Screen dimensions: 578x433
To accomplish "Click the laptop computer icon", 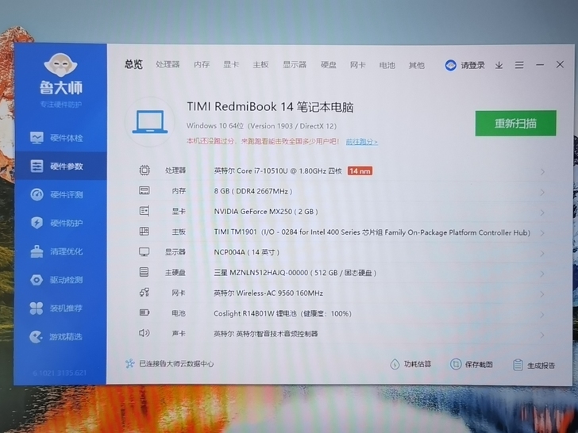I will pyautogui.click(x=149, y=122).
